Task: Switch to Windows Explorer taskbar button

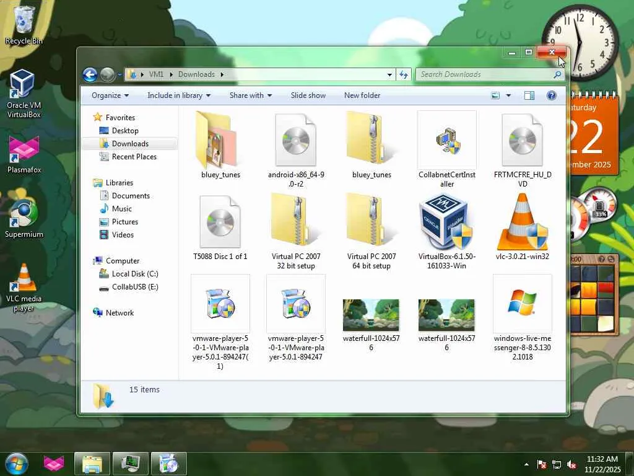Action: pyautogui.click(x=92, y=464)
